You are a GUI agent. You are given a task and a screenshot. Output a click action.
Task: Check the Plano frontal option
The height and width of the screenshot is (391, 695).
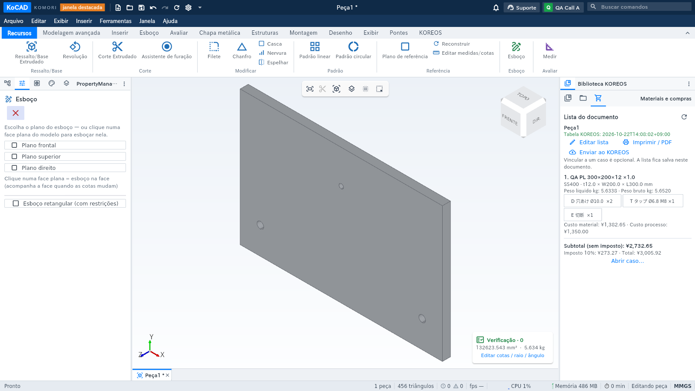[x=65, y=145]
